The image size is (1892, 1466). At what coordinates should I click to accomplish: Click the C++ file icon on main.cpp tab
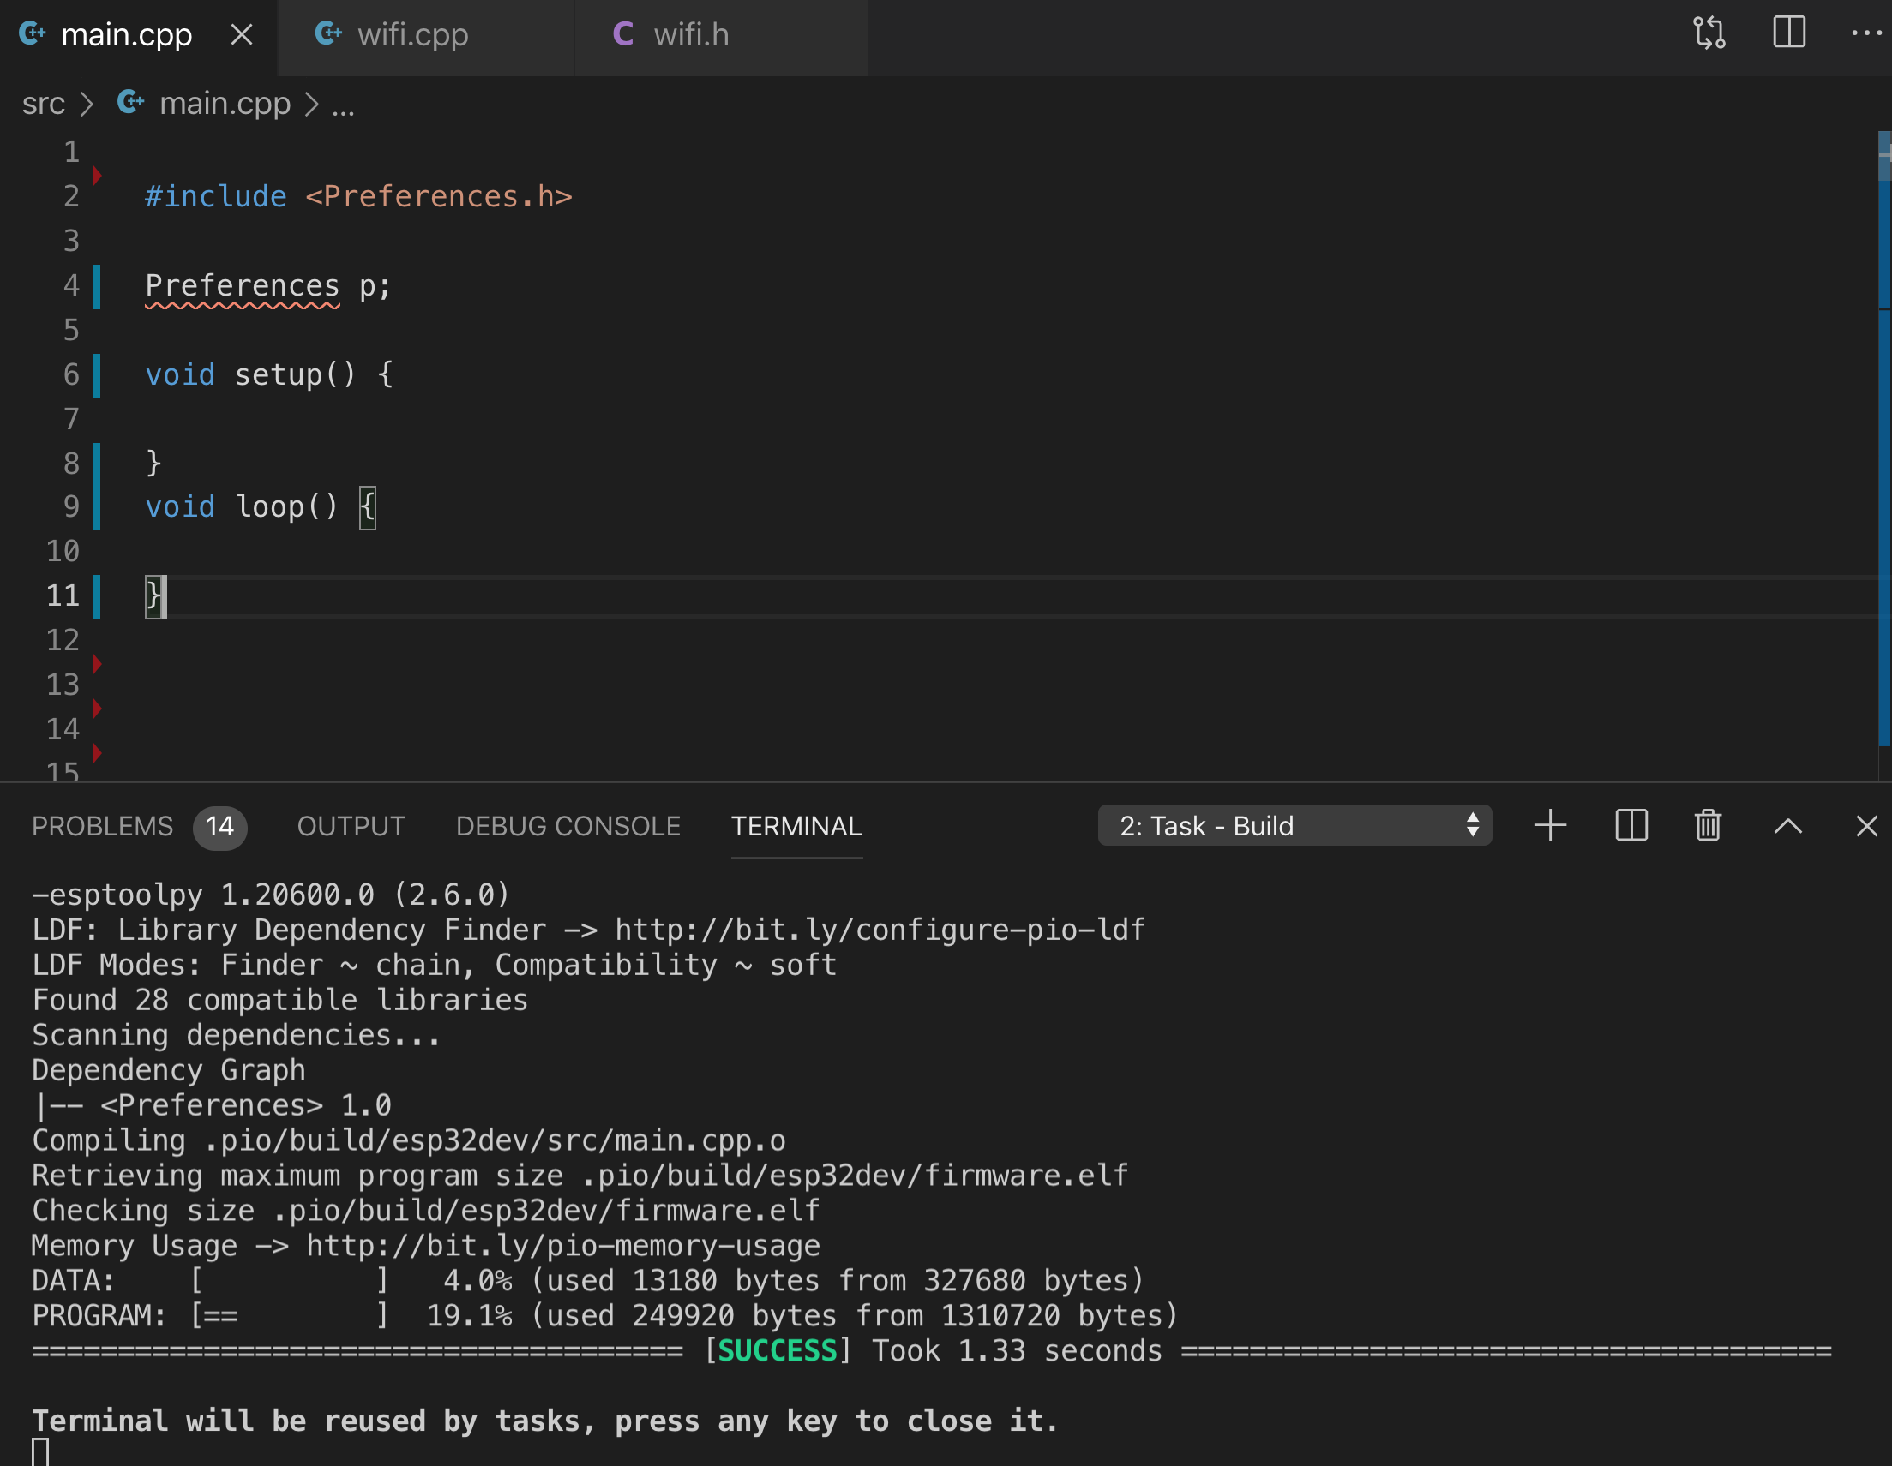click(x=32, y=33)
